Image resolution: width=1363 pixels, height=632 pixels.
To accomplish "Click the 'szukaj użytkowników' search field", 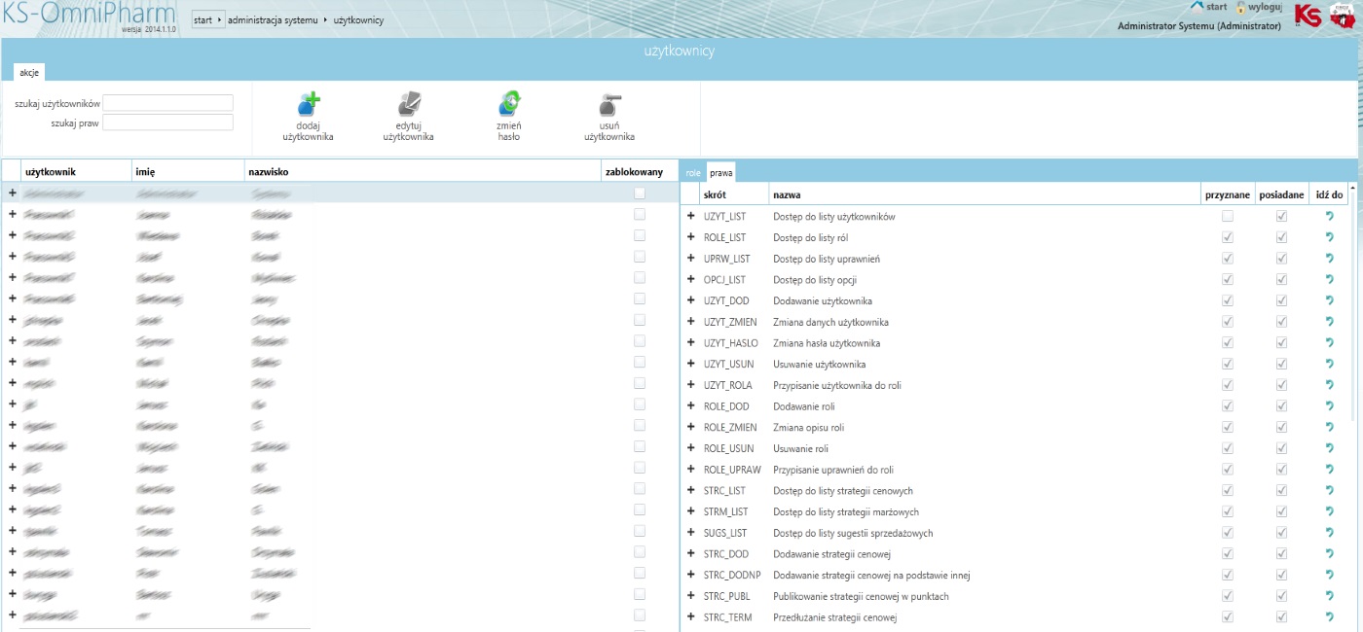I will [168, 103].
